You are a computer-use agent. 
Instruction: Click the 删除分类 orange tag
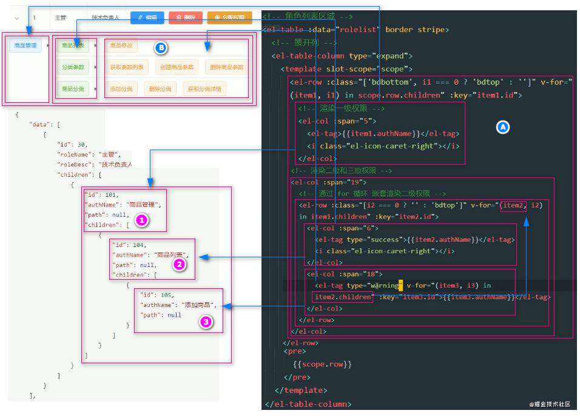(160, 89)
